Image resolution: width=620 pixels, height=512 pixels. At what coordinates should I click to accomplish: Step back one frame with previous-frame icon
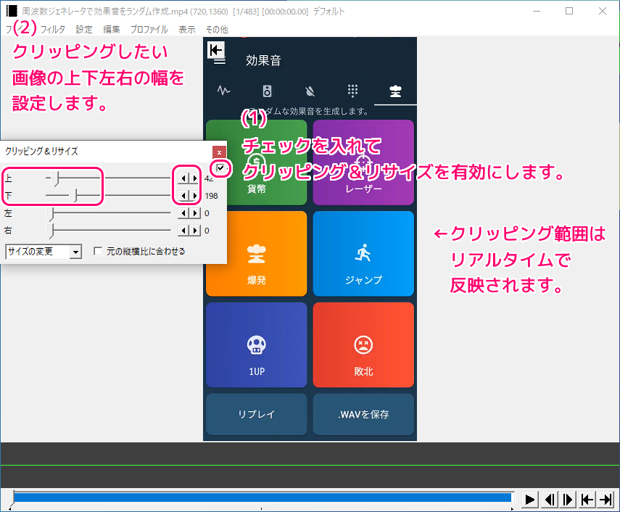[549, 500]
